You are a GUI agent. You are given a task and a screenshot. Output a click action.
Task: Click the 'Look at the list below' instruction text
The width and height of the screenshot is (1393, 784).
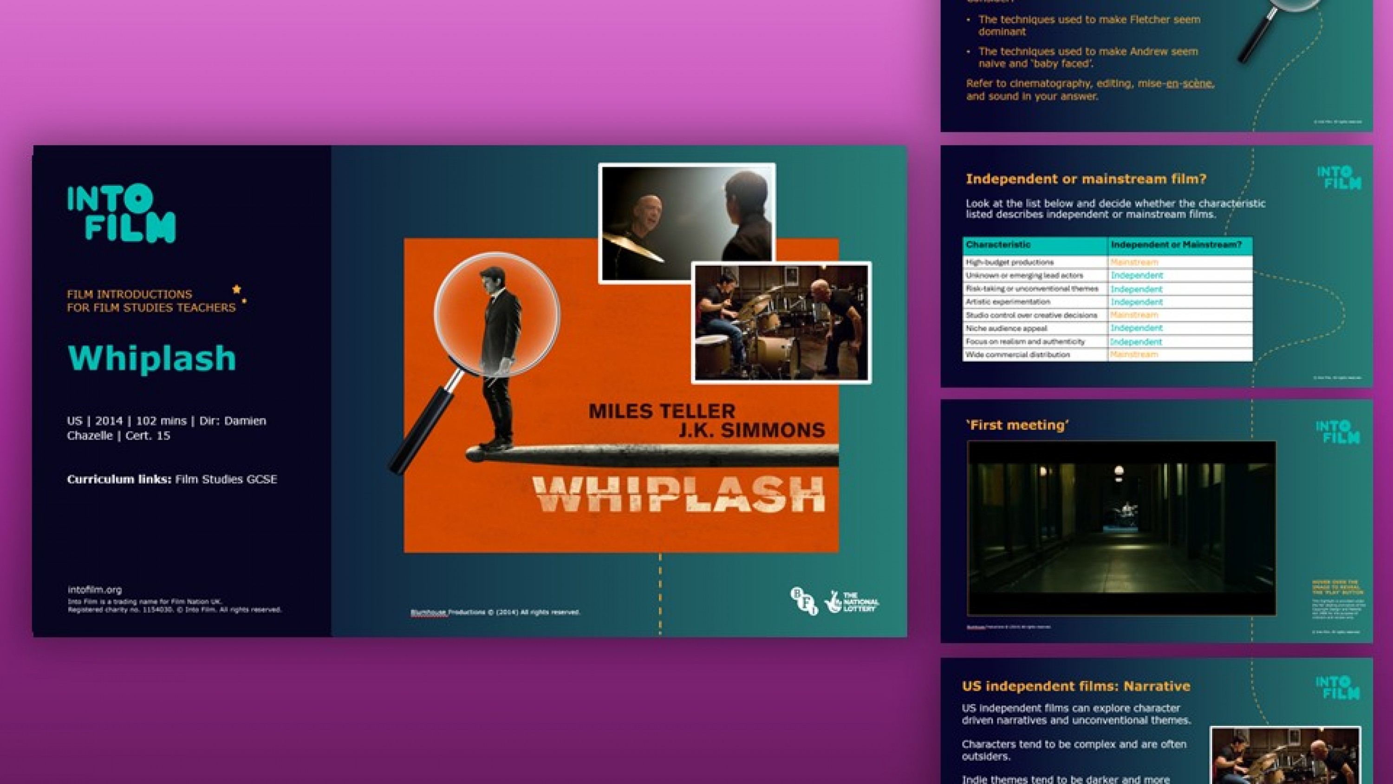(1116, 209)
